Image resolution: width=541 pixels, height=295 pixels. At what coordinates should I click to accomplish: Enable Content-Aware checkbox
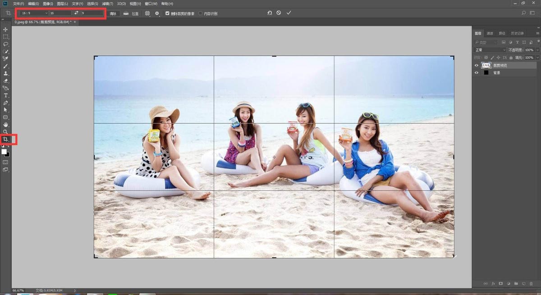[x=201, y=14]
